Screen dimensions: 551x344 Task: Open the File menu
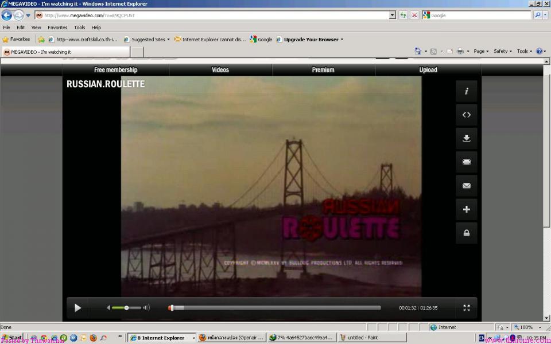[x=7, y=28]
